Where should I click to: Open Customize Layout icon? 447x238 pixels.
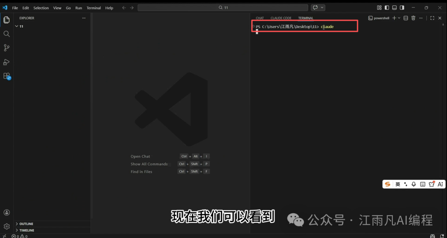379,8
